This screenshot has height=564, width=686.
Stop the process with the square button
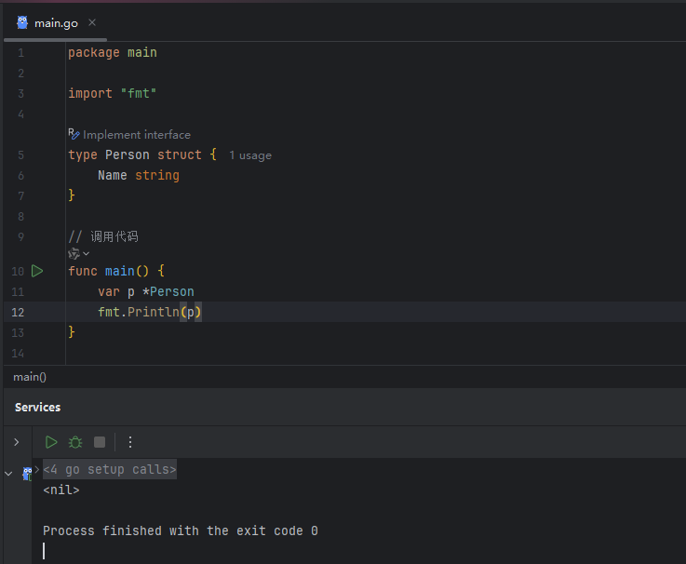pos(100,442)
